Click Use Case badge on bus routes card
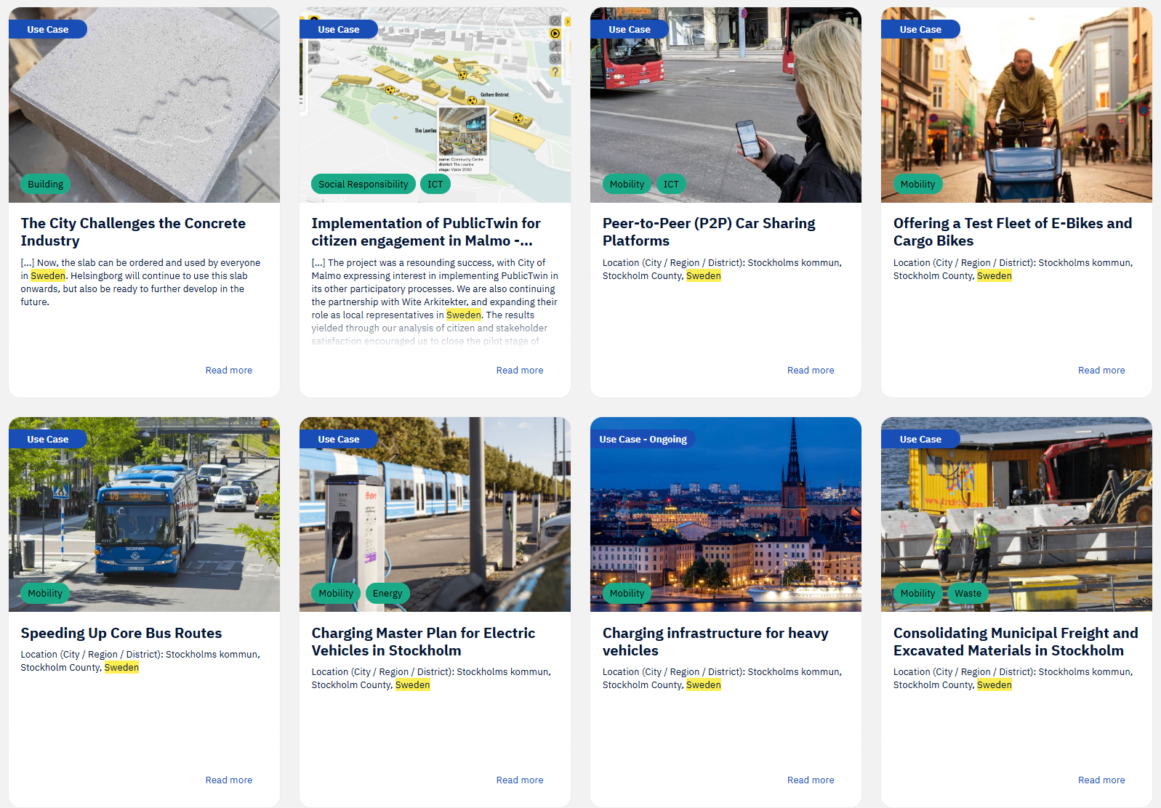This screenshot has width=1161, height=808. pyautogui.click(x=48, y=439)
